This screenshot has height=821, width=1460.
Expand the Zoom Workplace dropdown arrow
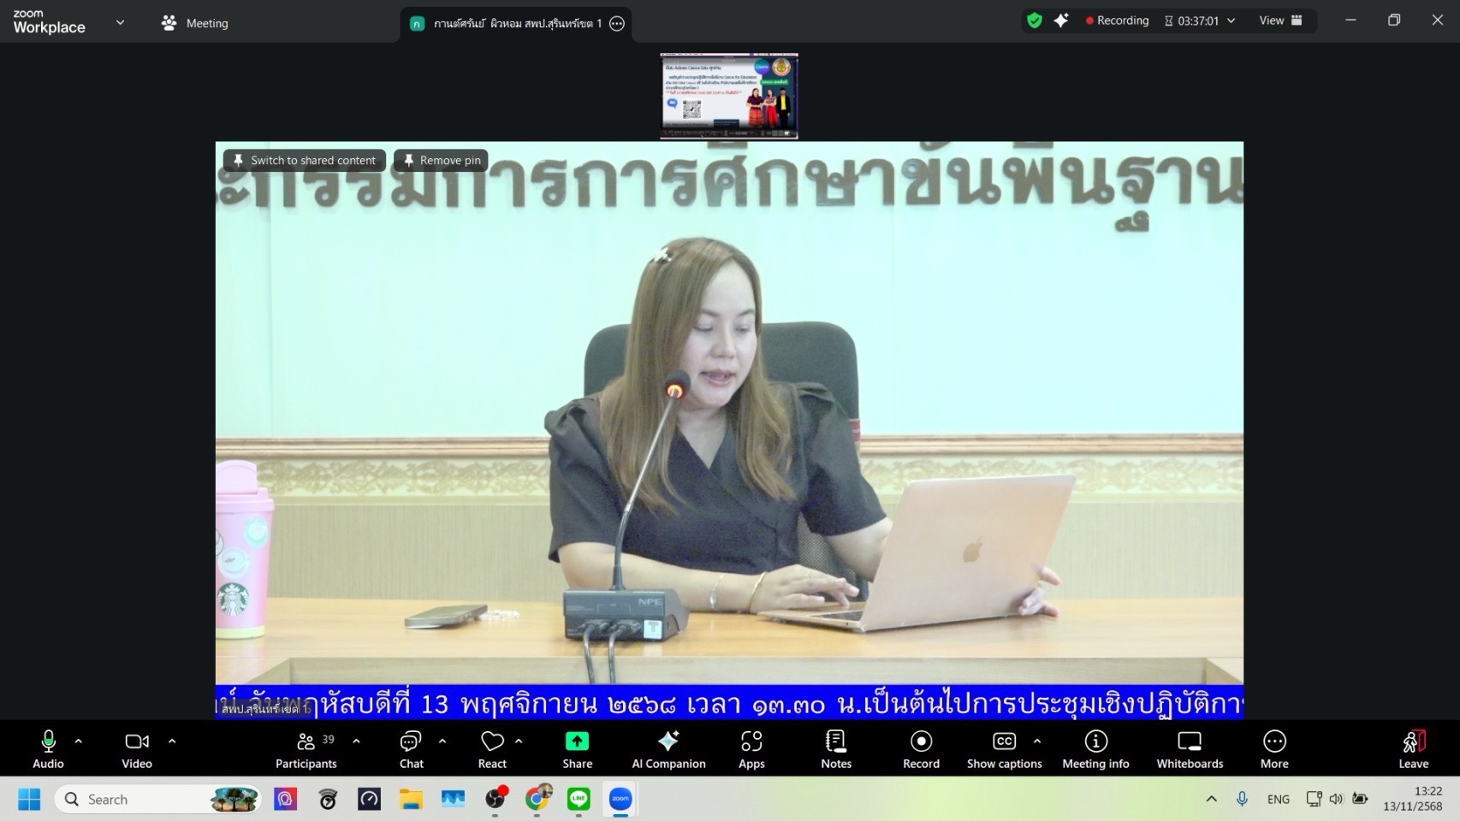[120, 23]
